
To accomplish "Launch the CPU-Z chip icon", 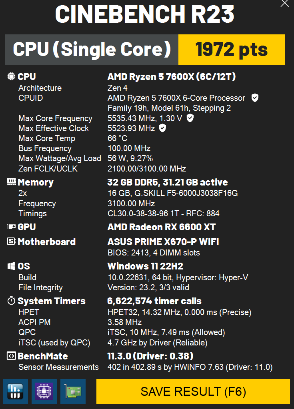I will pos(44,391).
